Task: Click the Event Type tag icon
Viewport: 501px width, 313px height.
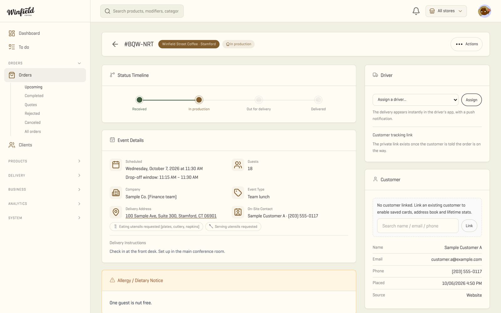Action: (238, 193)
